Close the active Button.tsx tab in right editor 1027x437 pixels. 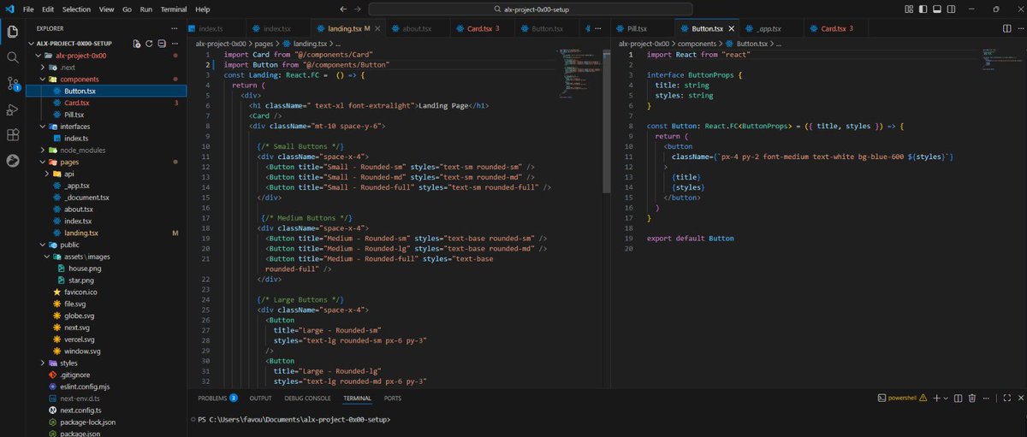click(730, 28)
